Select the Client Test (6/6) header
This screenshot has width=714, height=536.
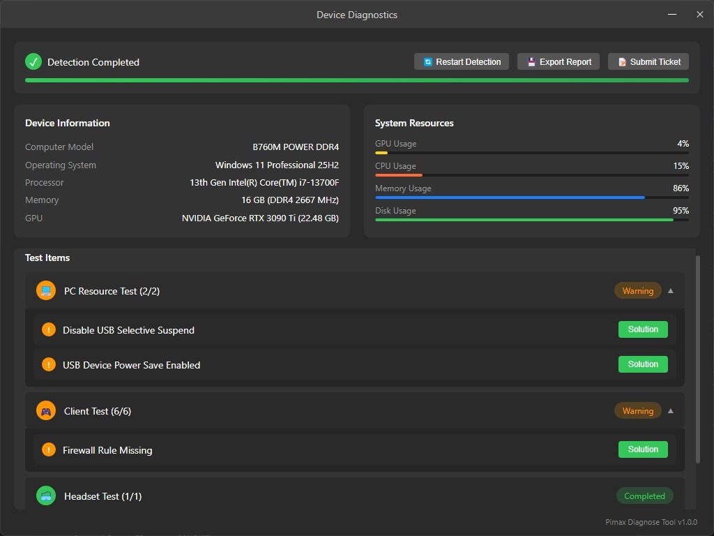tap(355, 410)
